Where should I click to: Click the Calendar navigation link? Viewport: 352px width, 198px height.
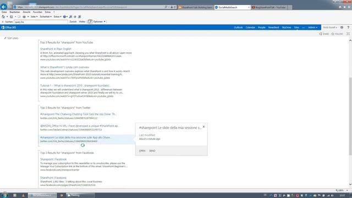[250, 28]
